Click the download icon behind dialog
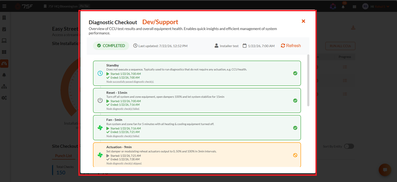The width and height of the screenshot is (397, 182). click(353, 28)
